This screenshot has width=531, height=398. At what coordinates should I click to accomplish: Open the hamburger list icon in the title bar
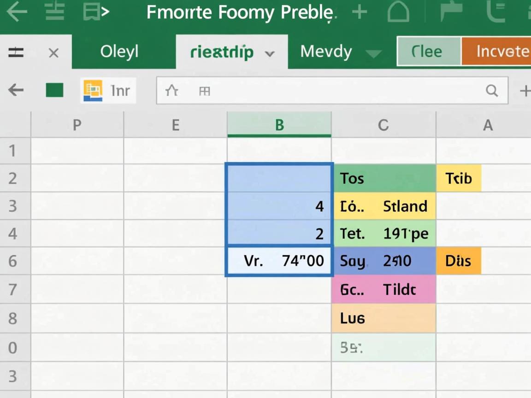click(x=54, y=12)
